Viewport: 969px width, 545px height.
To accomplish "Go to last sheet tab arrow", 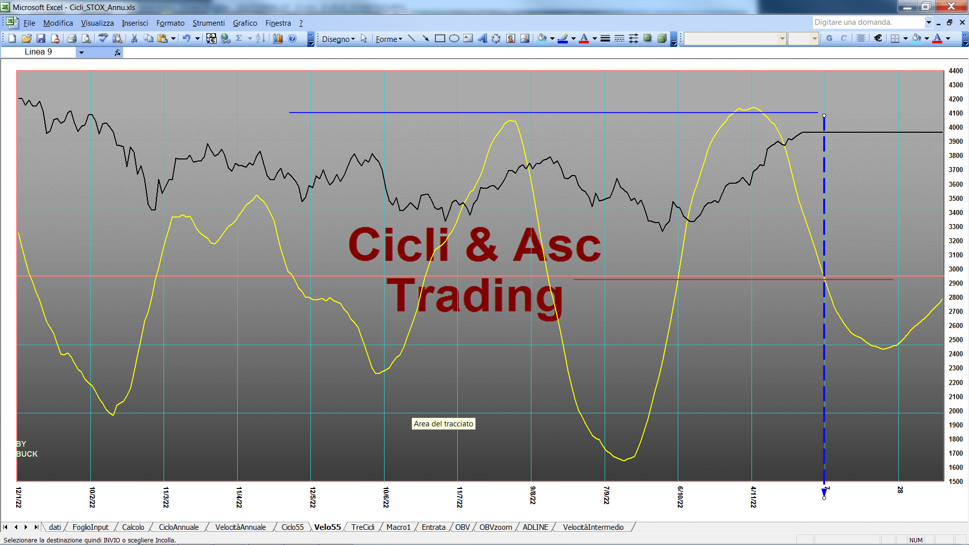I will 36,527.
